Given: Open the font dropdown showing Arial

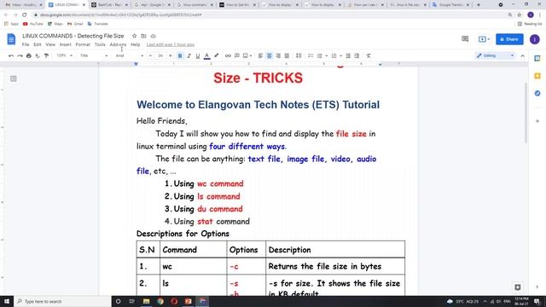Looking at the screenshot, I should (129, 55).
